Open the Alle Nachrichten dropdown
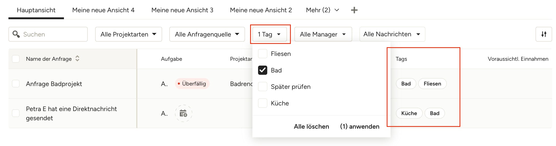This screenshot has height=146, width=556. (392, 34)
